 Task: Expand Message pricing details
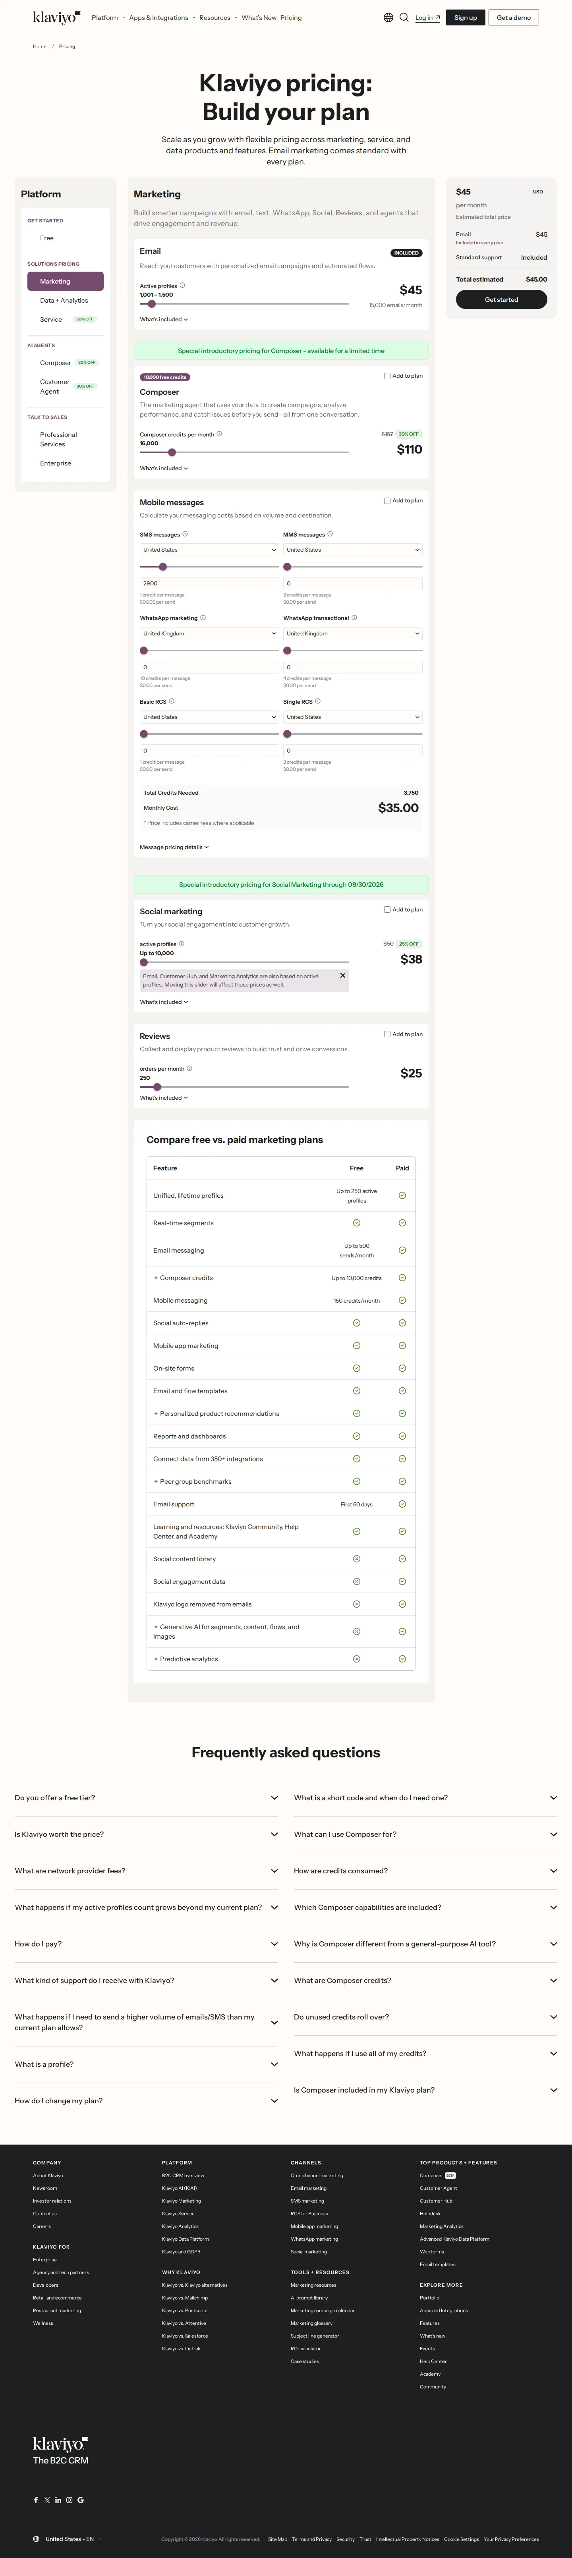click(174, 847)
